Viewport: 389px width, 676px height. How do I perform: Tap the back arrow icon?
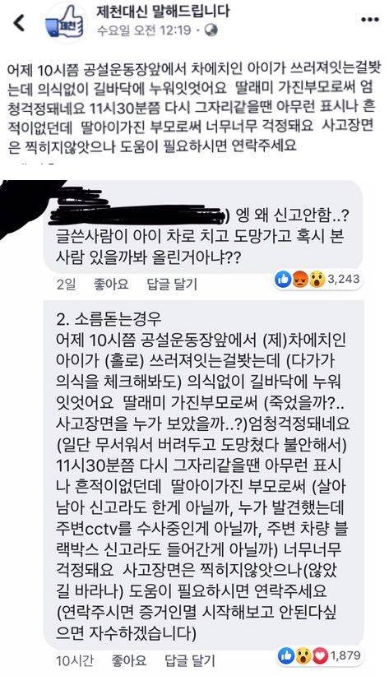point(20,23)
